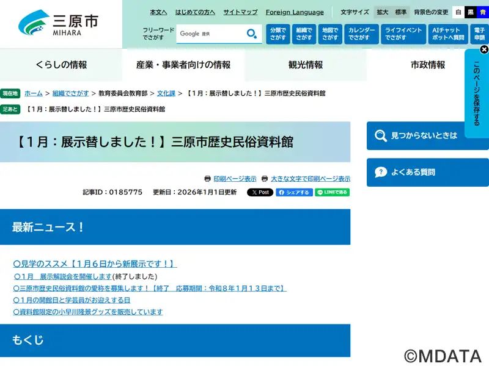Close the save-this-page side panel
This screenshot has height=366, width=489.
[484, 49]
